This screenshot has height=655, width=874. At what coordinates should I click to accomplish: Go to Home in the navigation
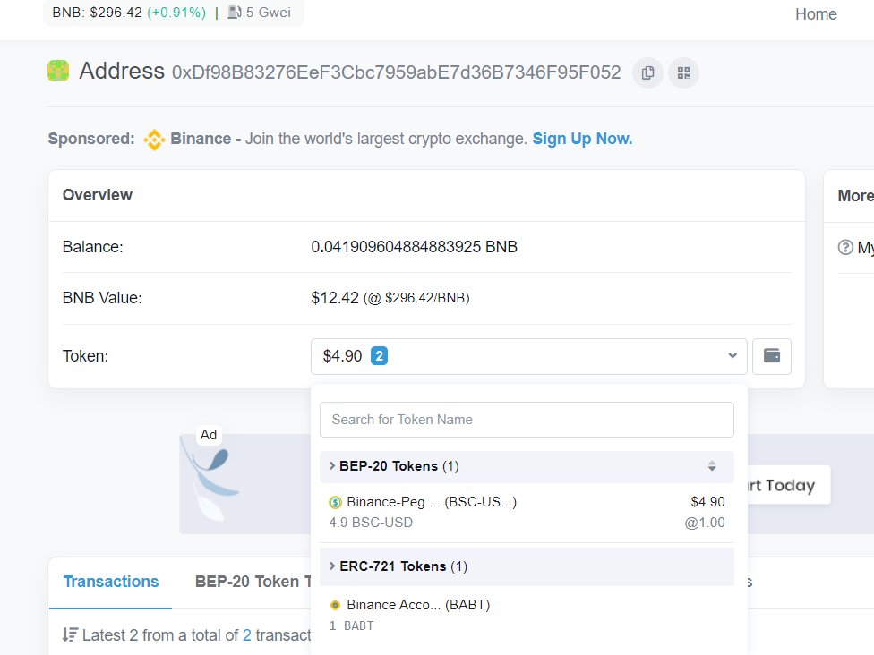[x=816, y=14]
